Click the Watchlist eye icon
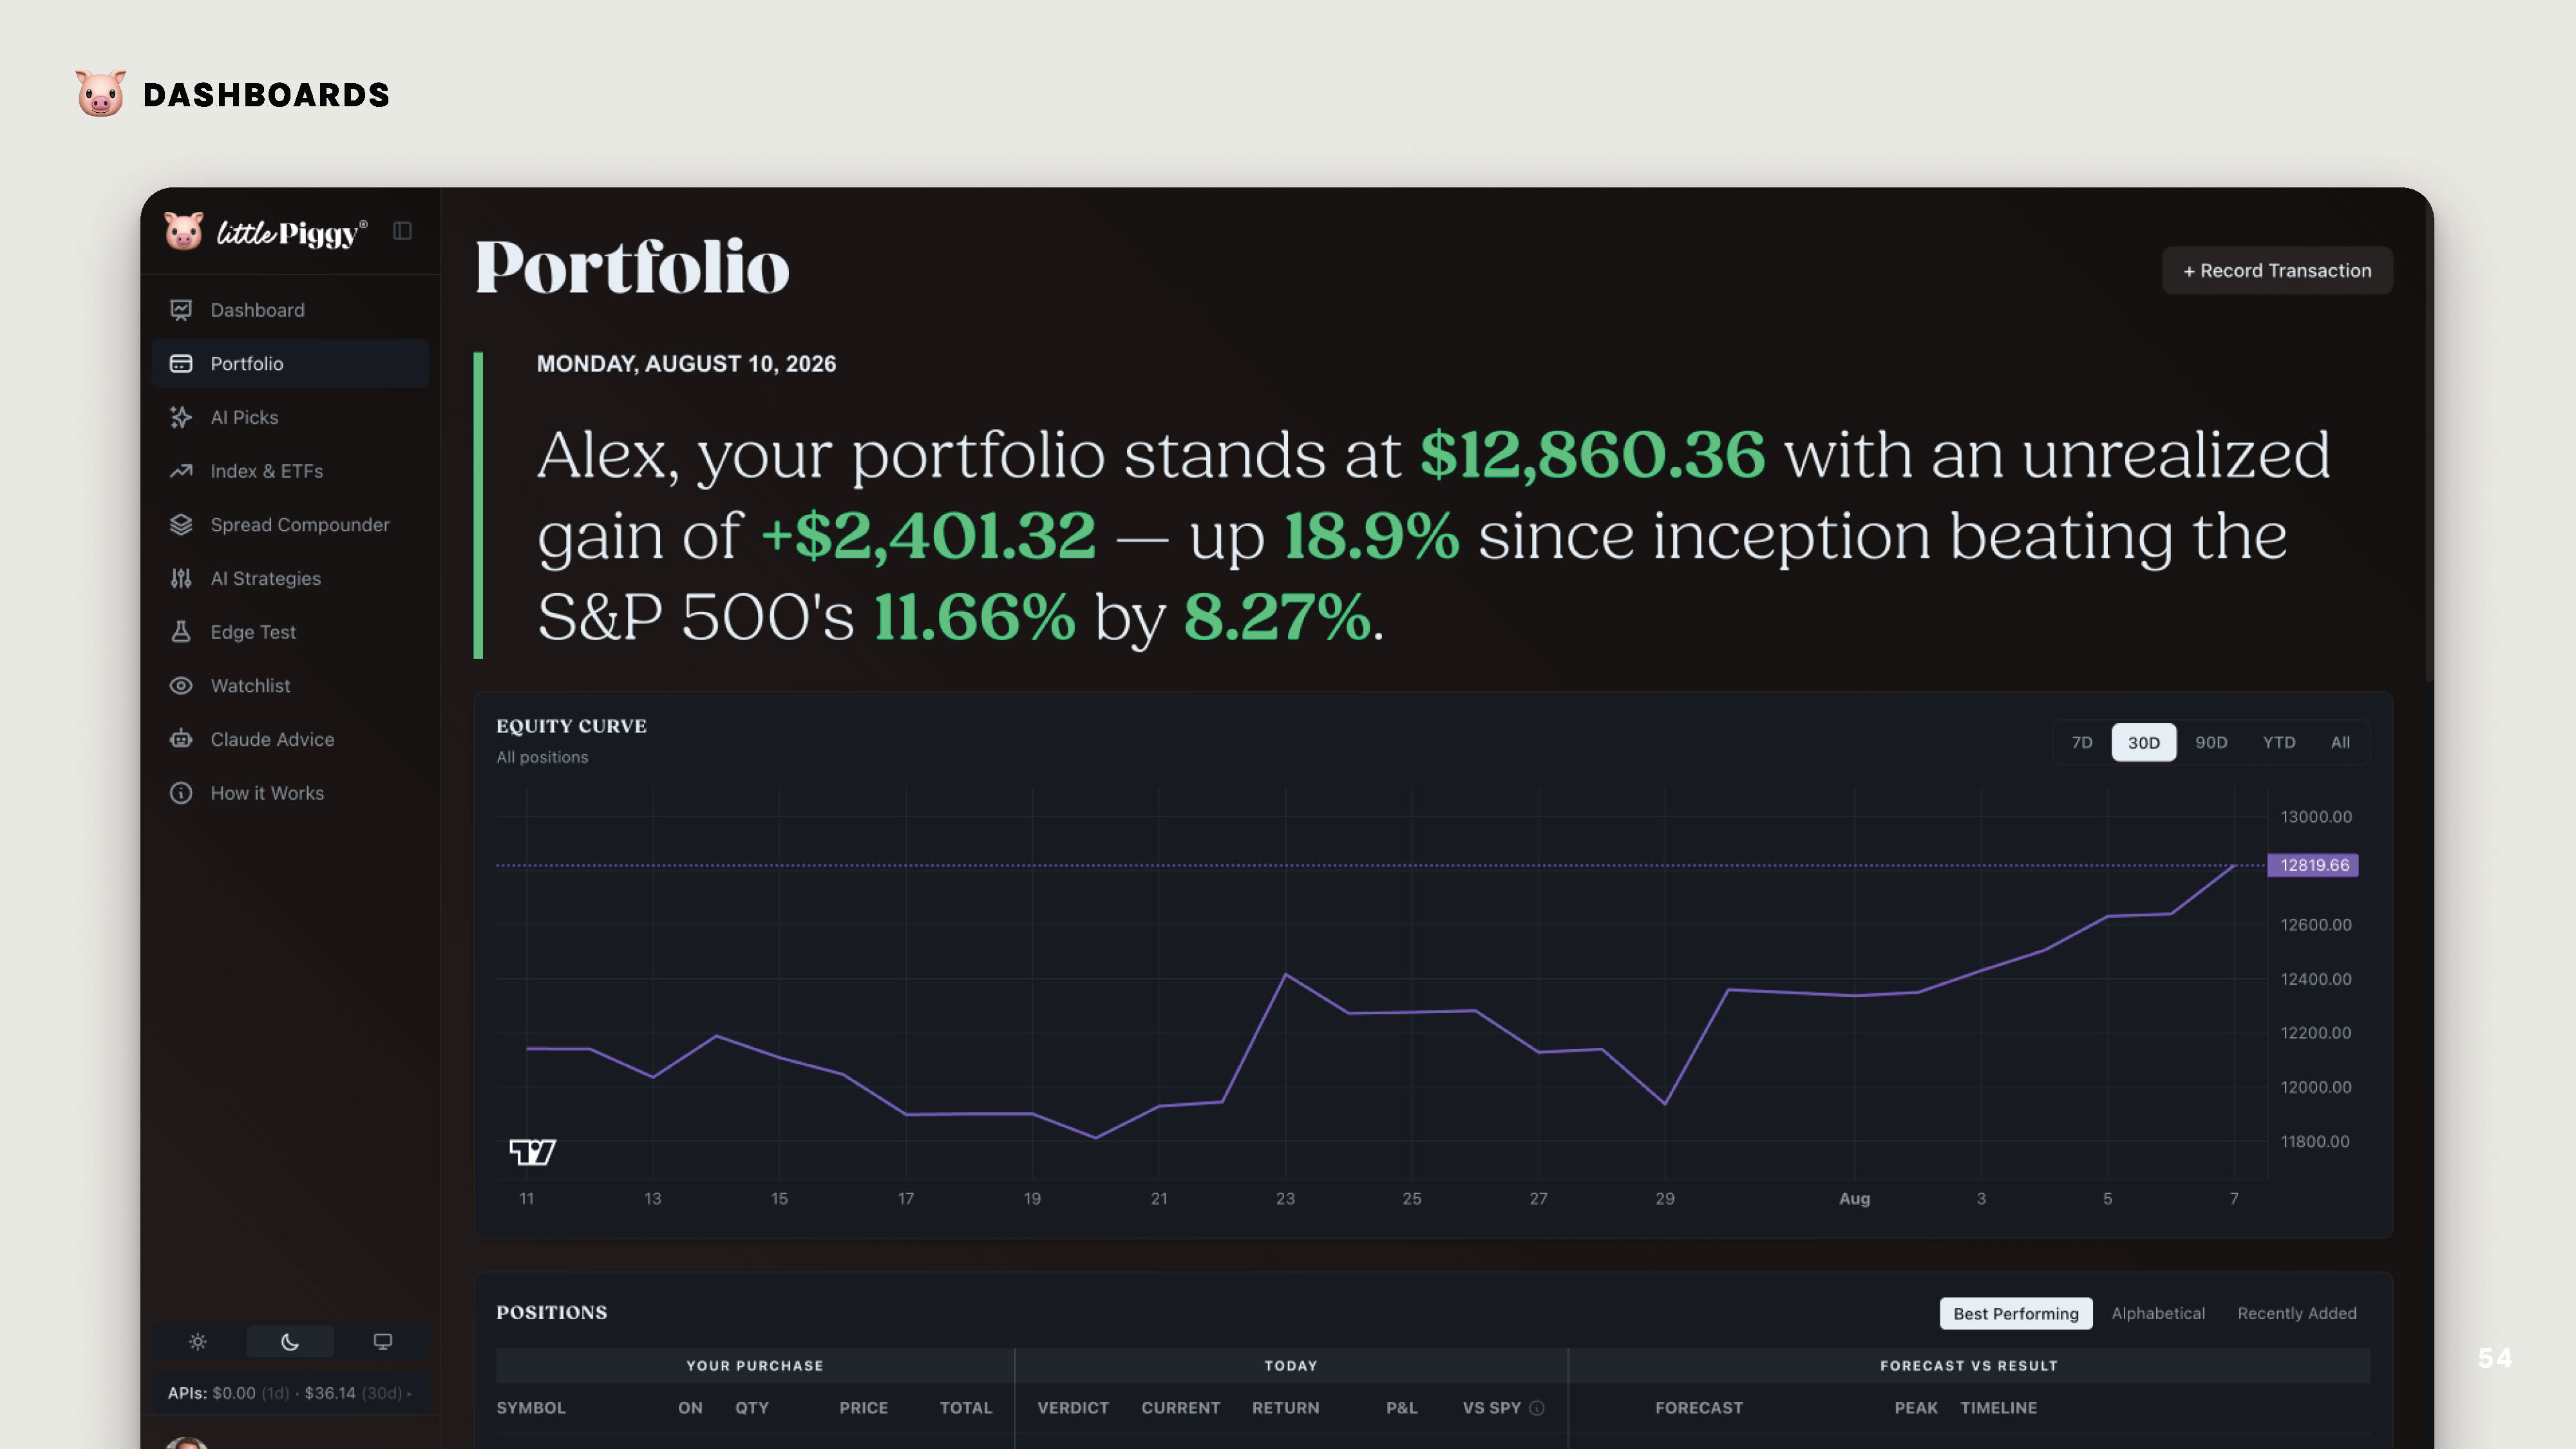 click(181, 686)
